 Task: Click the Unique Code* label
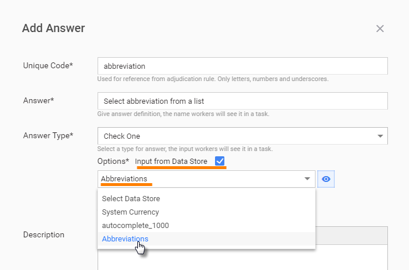[48, 66]
